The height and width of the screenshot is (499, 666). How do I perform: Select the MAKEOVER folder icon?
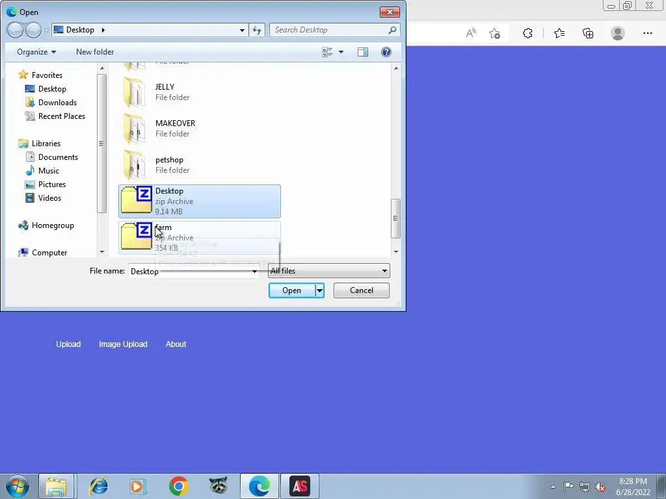[x=134, y=129]
